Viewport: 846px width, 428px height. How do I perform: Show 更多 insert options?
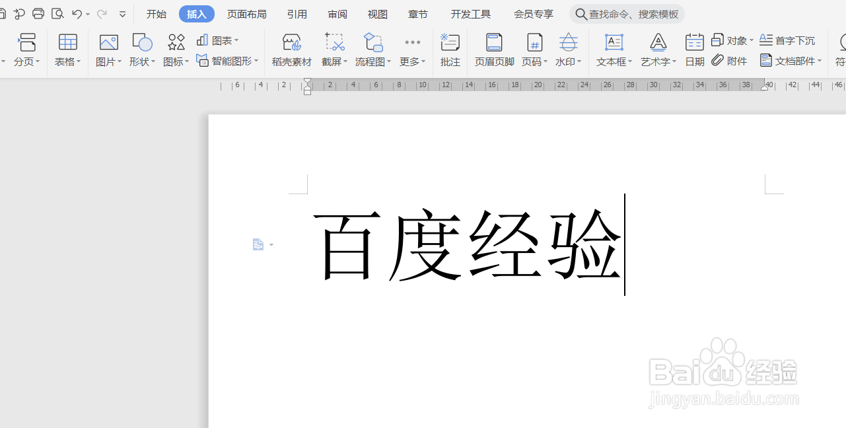pos(412,50)
